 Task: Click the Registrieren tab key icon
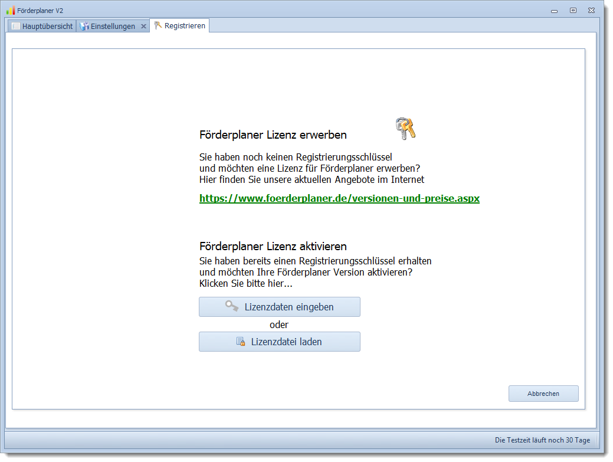pos(158,25)
